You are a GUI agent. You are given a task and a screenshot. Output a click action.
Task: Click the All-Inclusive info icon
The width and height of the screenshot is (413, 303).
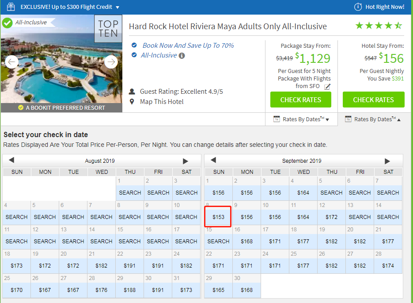[x=182, y=56]
